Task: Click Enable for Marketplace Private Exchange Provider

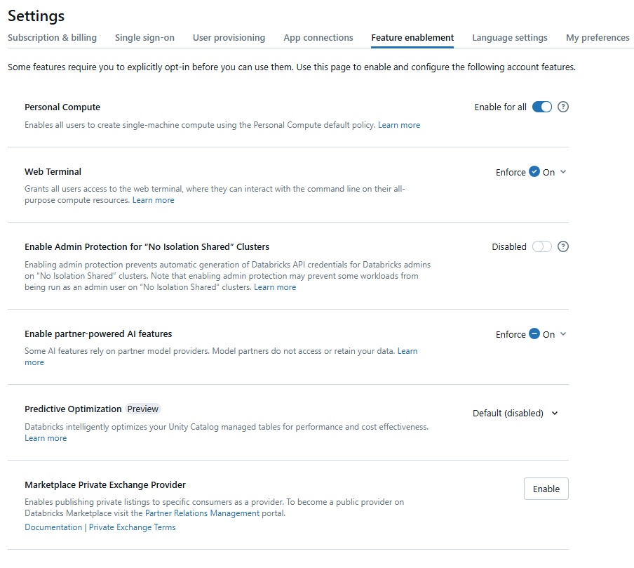Action: pyautogui.click(x=546, y=488)
